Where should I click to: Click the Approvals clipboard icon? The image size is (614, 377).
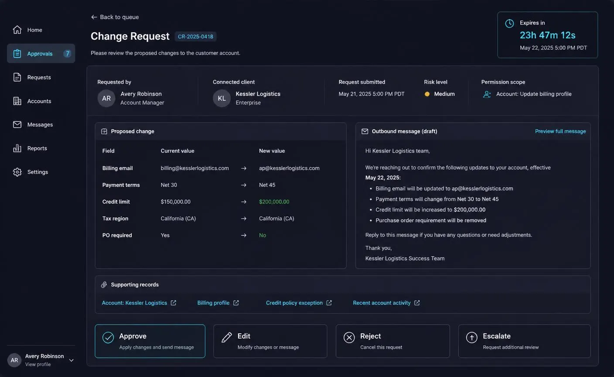coord(17,54)
